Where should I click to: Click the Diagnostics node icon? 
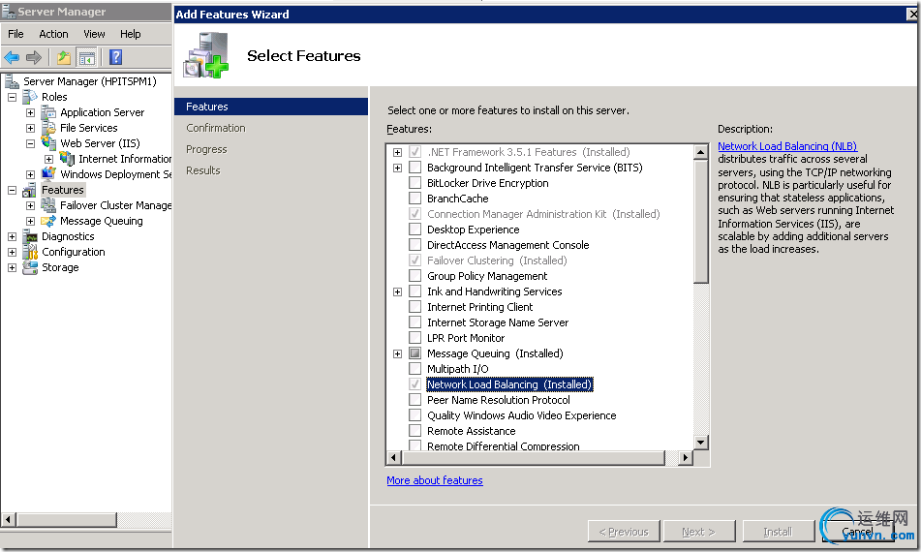[x=29, y=236]
